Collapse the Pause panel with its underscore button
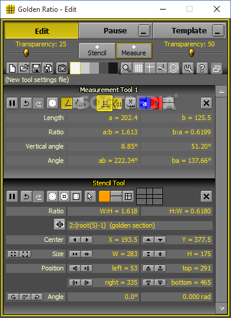Screen dimensions: 231x318 (x=144, y=31)
